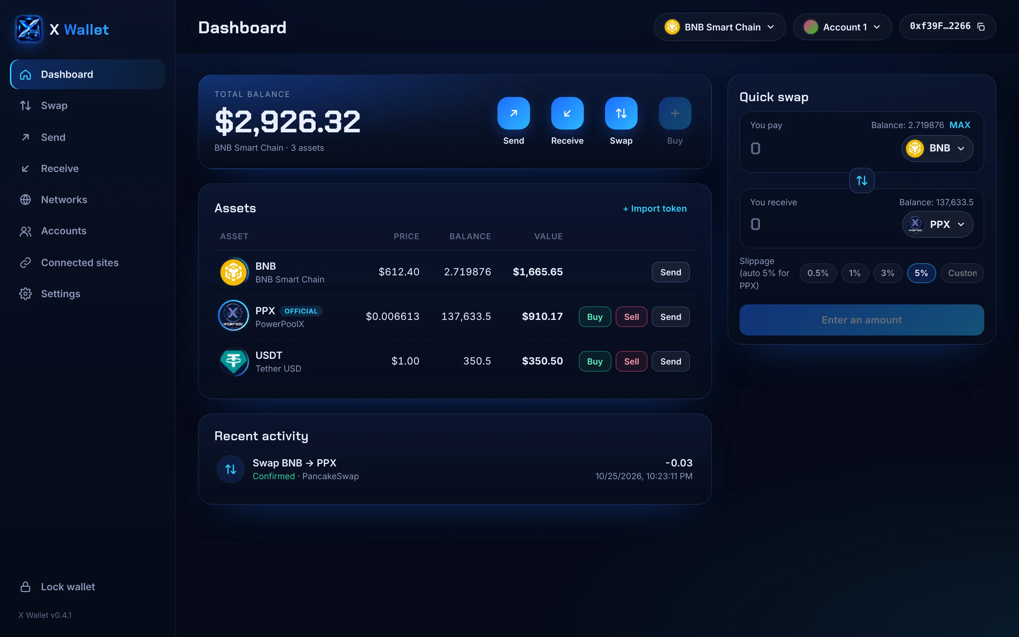Select 5% slippage option

[x=921, y=273]
